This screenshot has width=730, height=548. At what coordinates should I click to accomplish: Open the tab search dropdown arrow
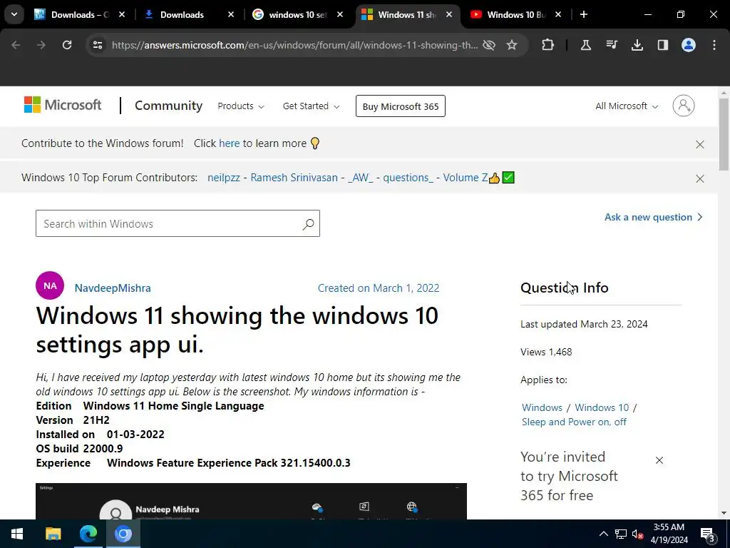click(x=14, y=14)
